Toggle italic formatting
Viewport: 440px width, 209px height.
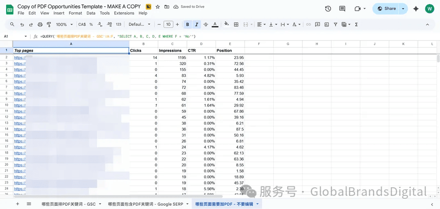tap(197, 25)
